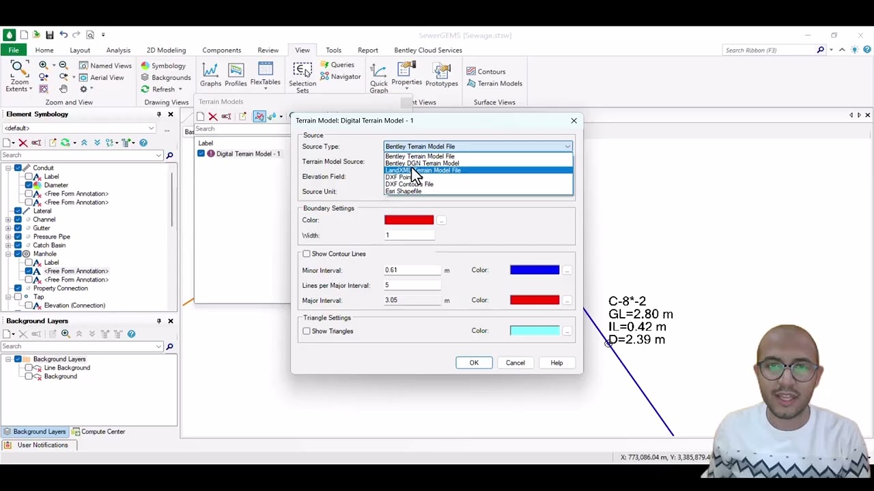Open Named Views
Viewport: 874px width, 491px height.
coord(105,65)
